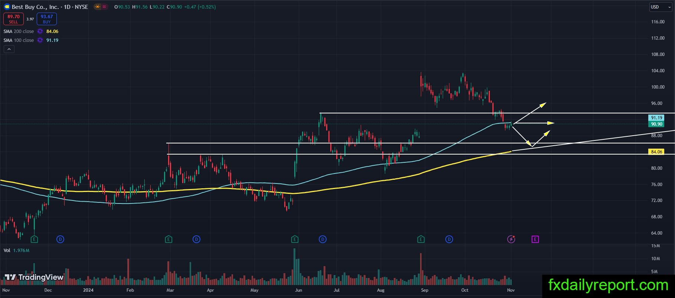Click the purple icon beside SMA 200 close

(x=40, y=32)
